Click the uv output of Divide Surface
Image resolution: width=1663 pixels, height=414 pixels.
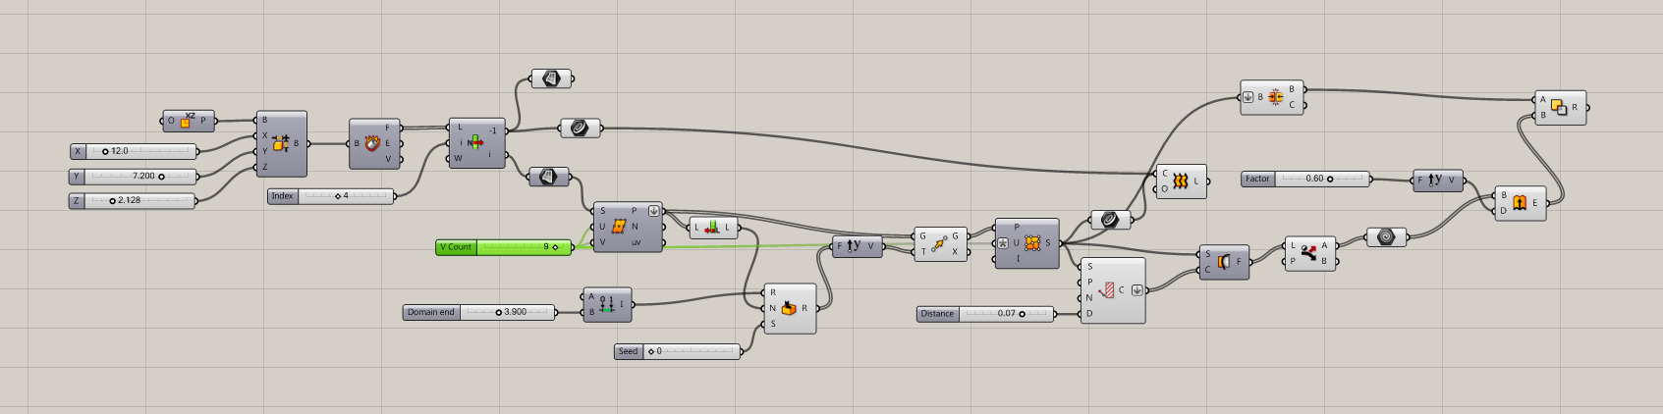(x=637, y=242)
